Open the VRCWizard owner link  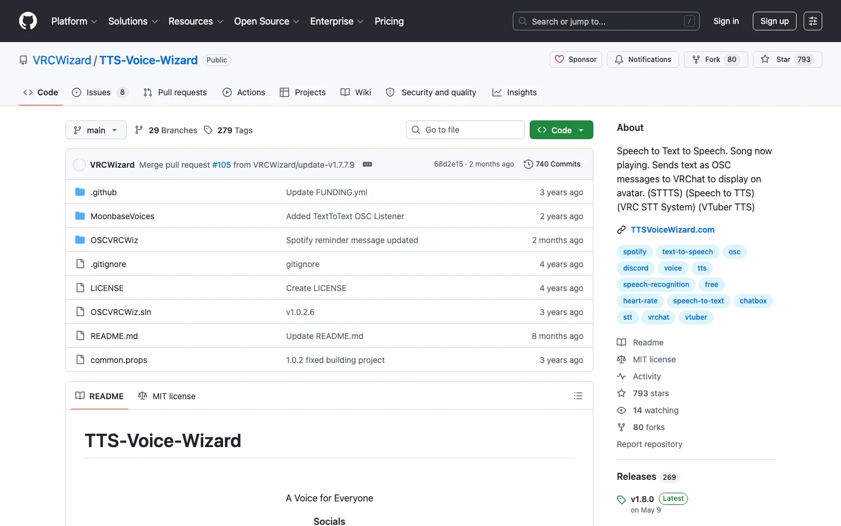[x=62, y=60]
